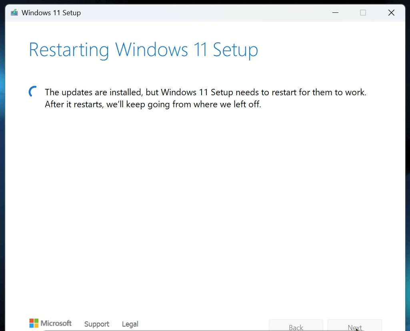410x331 pixels.
Task: Click the "The updates are installed" message
Action: point(206,98)
